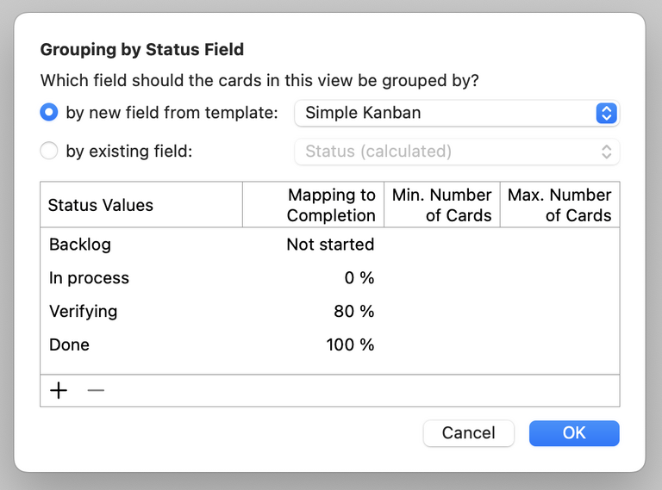Select 'by new field from template' radio button
This screenshot has height=490, width=662.
(50, 113)
